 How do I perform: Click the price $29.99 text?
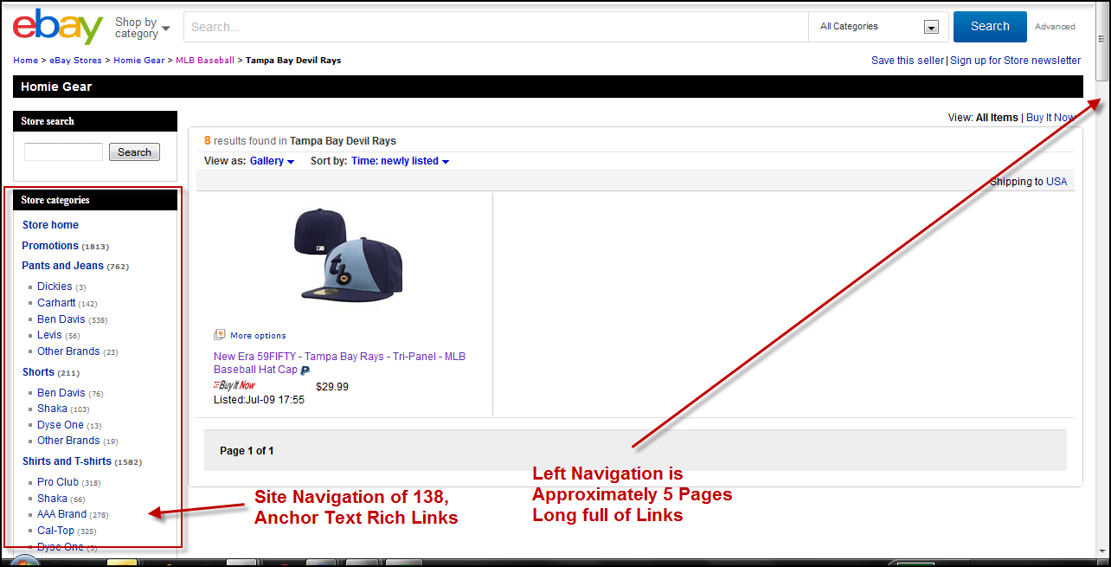332,387
